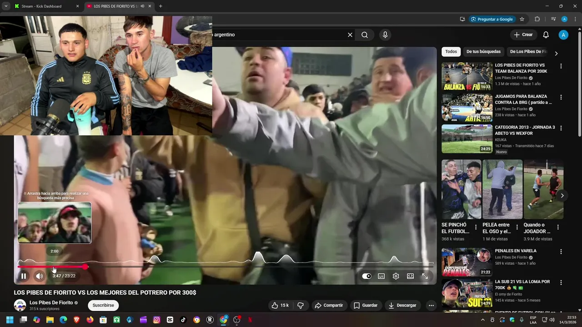
Task: Run the YouTube search with the magnifier
Action: tap(365, 35)
